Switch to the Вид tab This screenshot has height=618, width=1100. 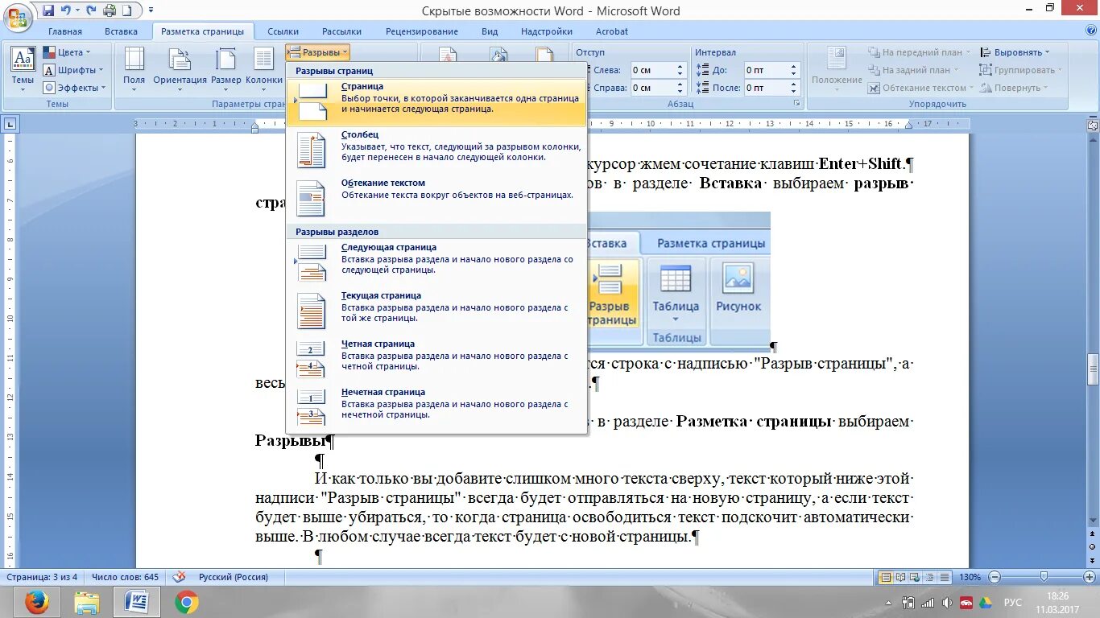tap(490, 31)
